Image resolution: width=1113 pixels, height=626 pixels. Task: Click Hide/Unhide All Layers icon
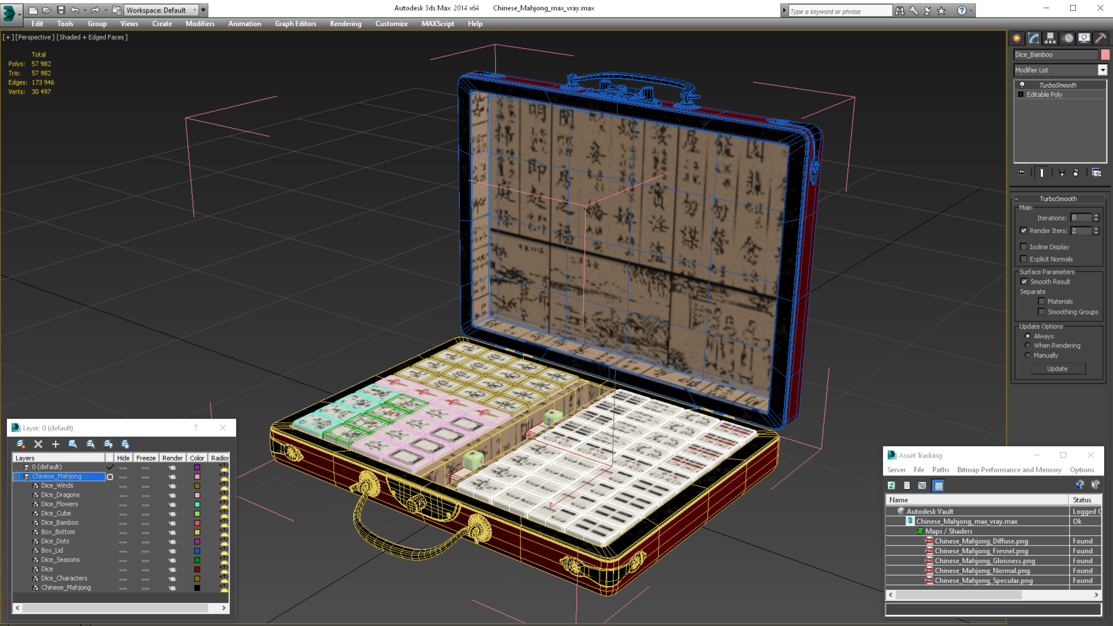pos(108,444)
